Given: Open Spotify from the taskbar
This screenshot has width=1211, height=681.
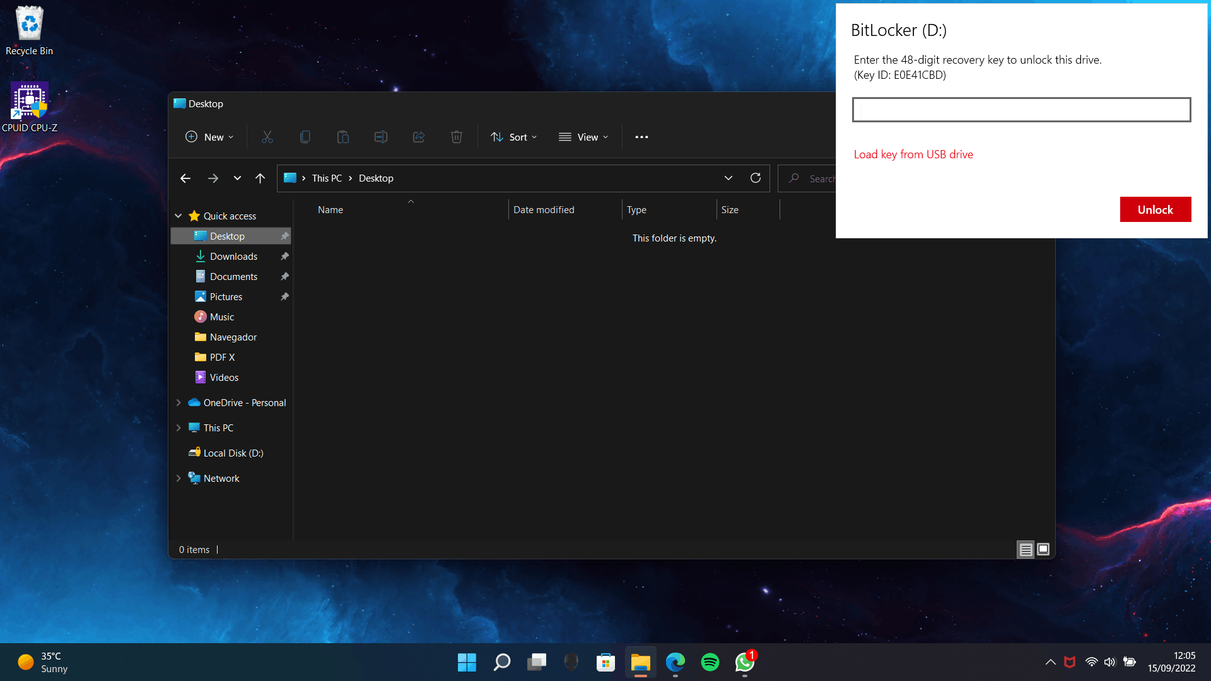Looking at the screenshot, I should (710, 662).
